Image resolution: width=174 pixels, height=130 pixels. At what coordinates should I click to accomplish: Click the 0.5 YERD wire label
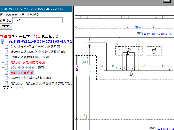(77, 71)
